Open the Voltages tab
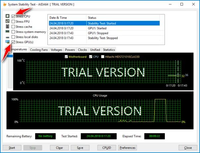This screenshot has width=200, height=153. (56, 50)
